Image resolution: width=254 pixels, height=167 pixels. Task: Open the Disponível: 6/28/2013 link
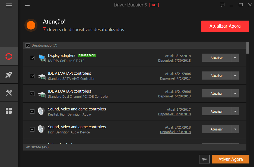click(174, 96)
